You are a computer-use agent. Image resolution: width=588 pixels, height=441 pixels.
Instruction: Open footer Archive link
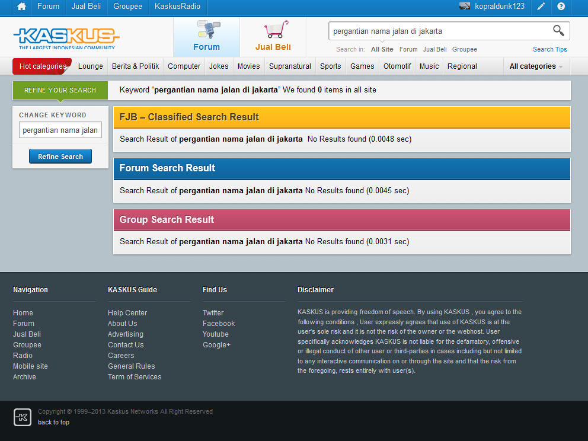click(24, 377)
